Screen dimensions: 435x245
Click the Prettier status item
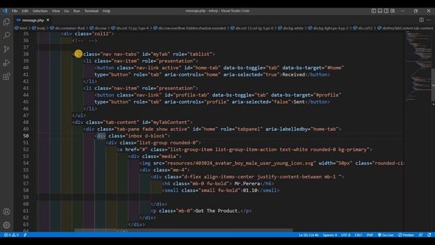coord(406,235)
